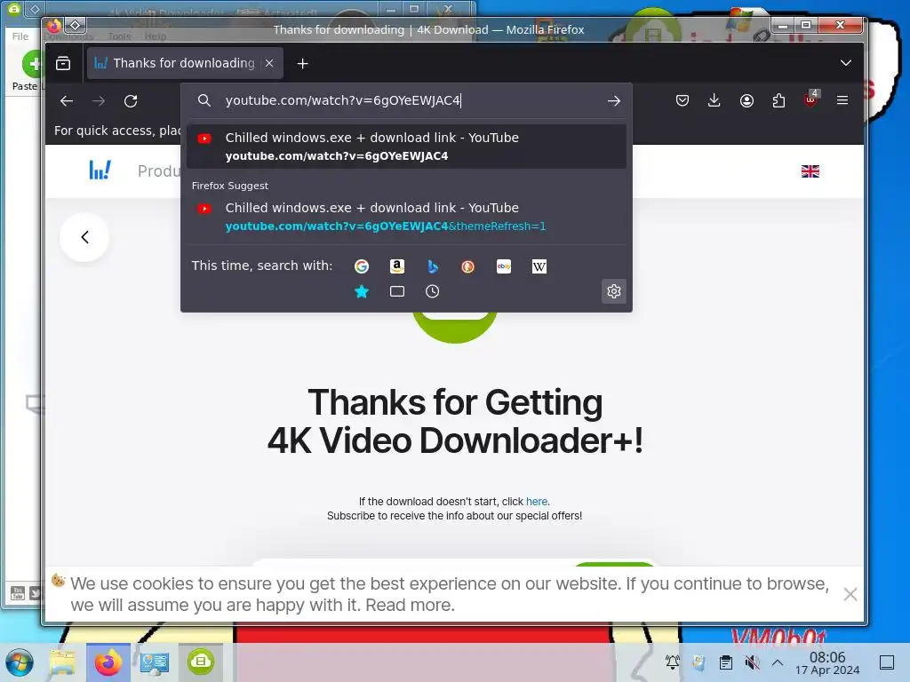Open File menu in 4K Video Downloader
Image resolution: width=910 pixels, height=682 pixels.
click(x=20, y=36)
